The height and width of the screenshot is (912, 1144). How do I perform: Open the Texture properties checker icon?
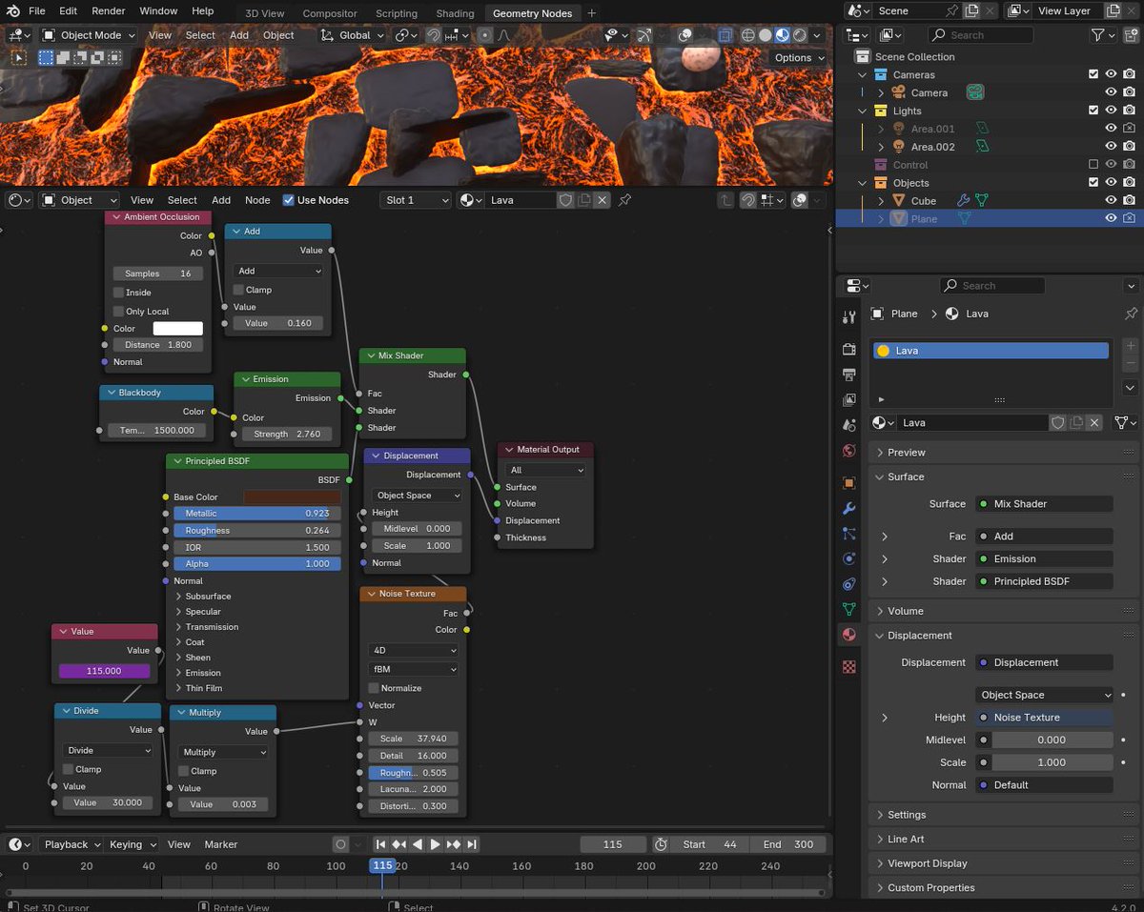click(x=849, y=667)
